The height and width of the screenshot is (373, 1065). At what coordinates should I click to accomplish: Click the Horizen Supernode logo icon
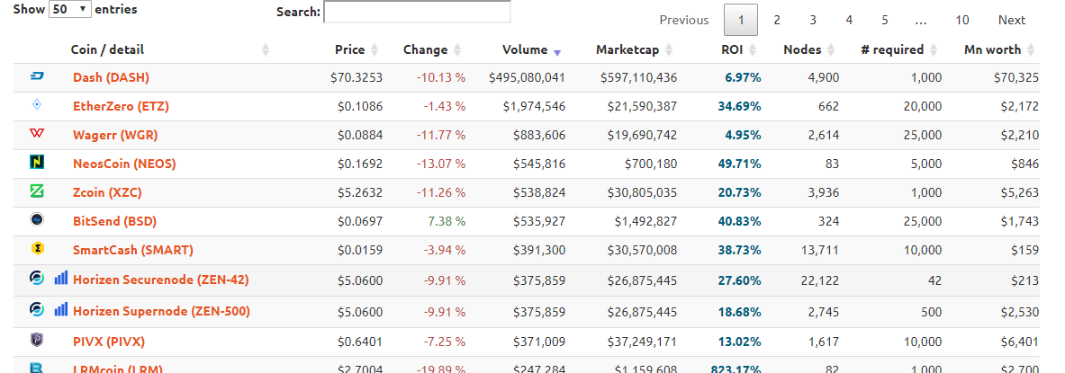click(x=37, y=310)
